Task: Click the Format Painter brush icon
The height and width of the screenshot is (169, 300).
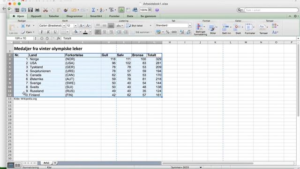Action: (x=66, y=10)
